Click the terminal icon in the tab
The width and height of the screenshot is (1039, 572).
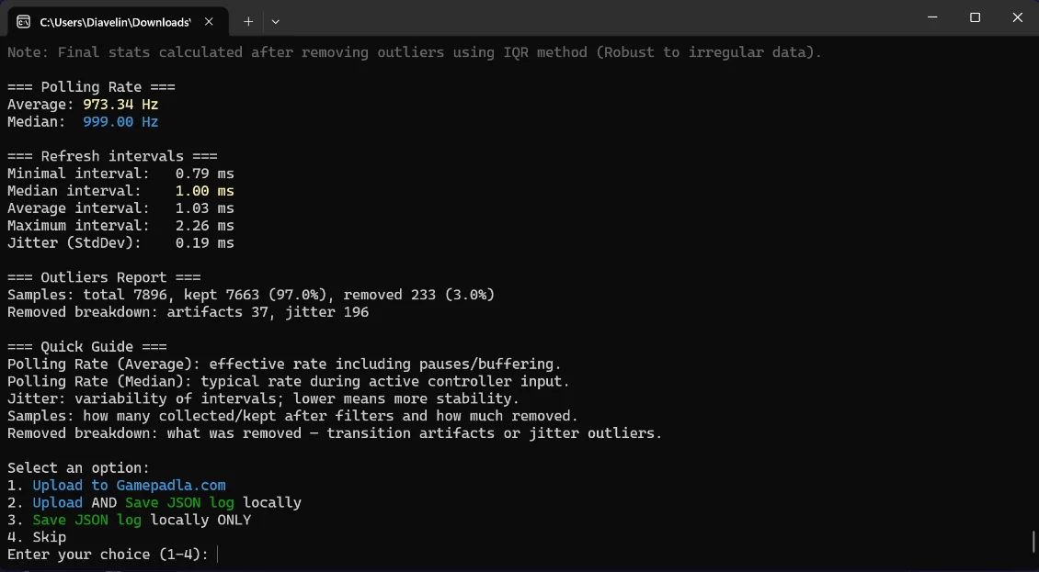[x=23, y=22]
